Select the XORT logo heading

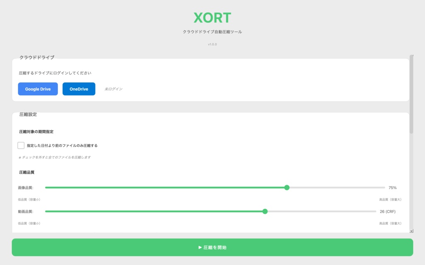(x=212, y=18)
